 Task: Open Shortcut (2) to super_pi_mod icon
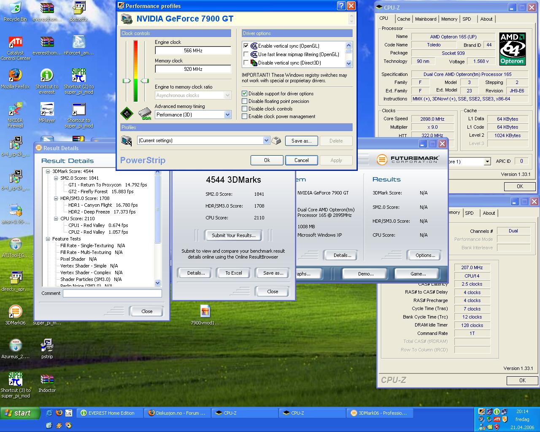point(79,81)
